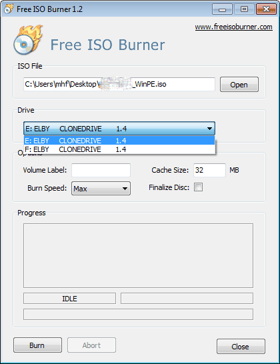The width and height of the screenshot is (280, 364).
Task: Maximize the Free ISO Burner window
Action: pos(244,9)
